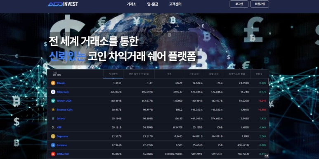This screenshot has height=159, width=319.
Task: Click the 로그인 button
Action: (x=239, y=4)
